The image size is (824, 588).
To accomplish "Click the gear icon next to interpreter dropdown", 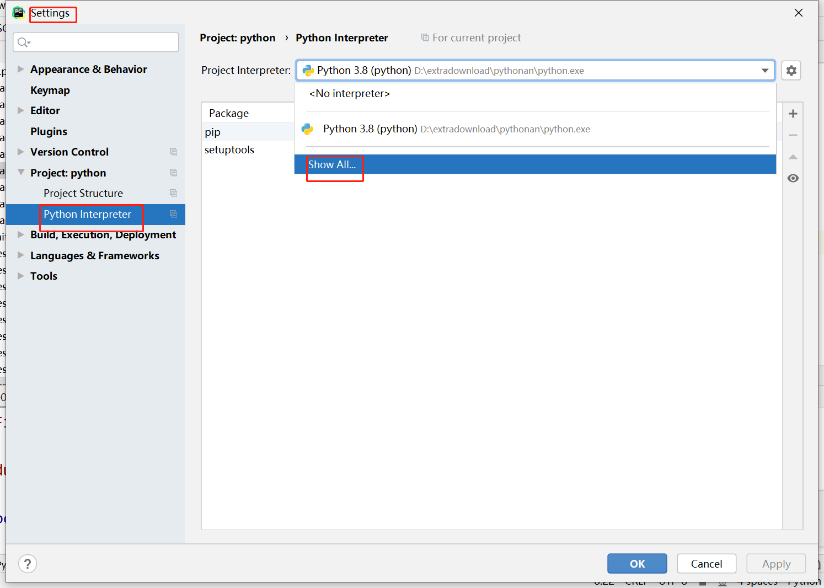I will click(x=791, y=71).
